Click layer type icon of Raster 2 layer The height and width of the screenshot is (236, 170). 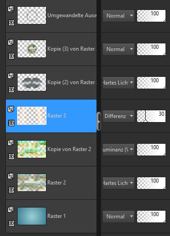11,176
